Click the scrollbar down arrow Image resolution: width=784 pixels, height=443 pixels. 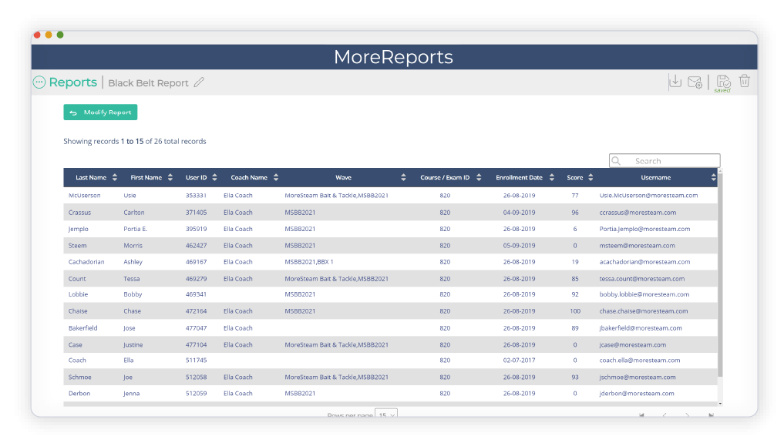[720, 404]
